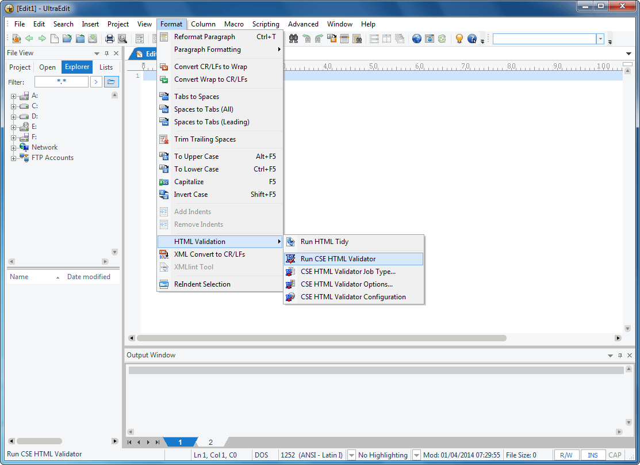This screenshot has height=465, width=640.
Task: Click the refresh sync toolbar icon
Action: (442, 38)
